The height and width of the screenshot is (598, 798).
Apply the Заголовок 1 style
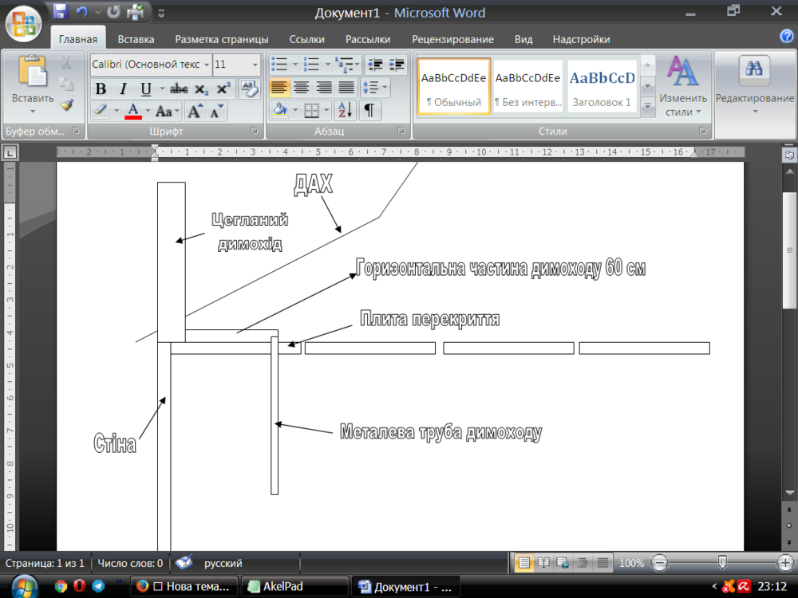tap(602, 86)
